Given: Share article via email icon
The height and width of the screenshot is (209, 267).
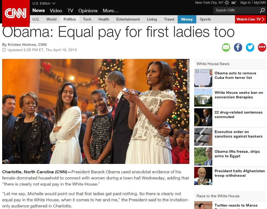Looking at the screenshot, I should pos(226,47).
